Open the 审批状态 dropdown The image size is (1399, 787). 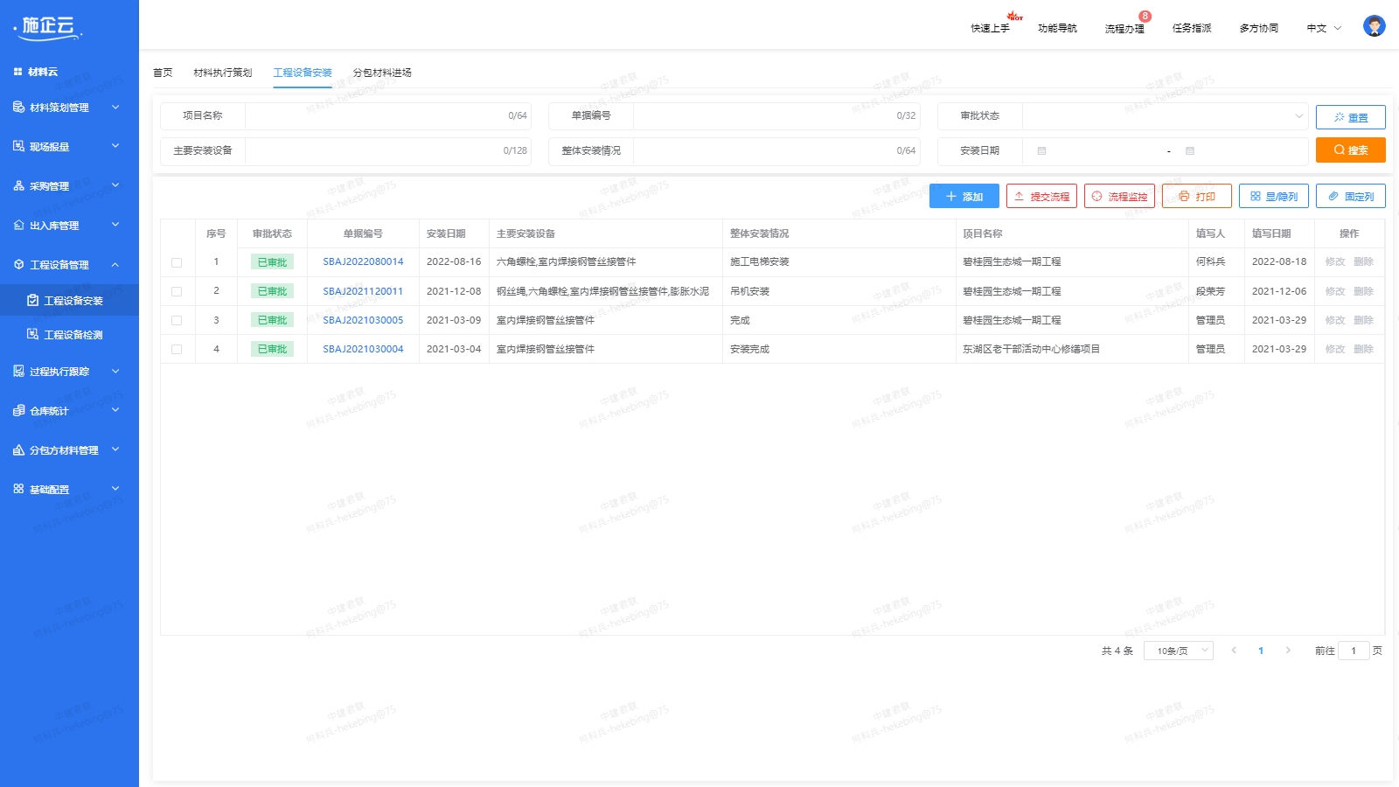click(x=1163, y=115)
